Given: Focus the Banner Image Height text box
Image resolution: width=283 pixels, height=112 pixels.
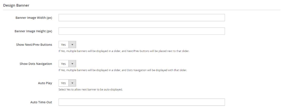Looking at the screenshot, I should coord(141,31).
